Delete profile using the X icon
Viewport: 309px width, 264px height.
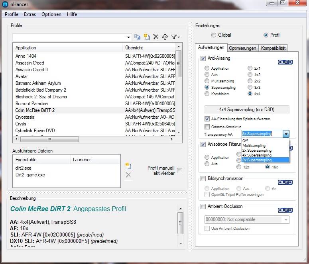[x=155, y=37]
